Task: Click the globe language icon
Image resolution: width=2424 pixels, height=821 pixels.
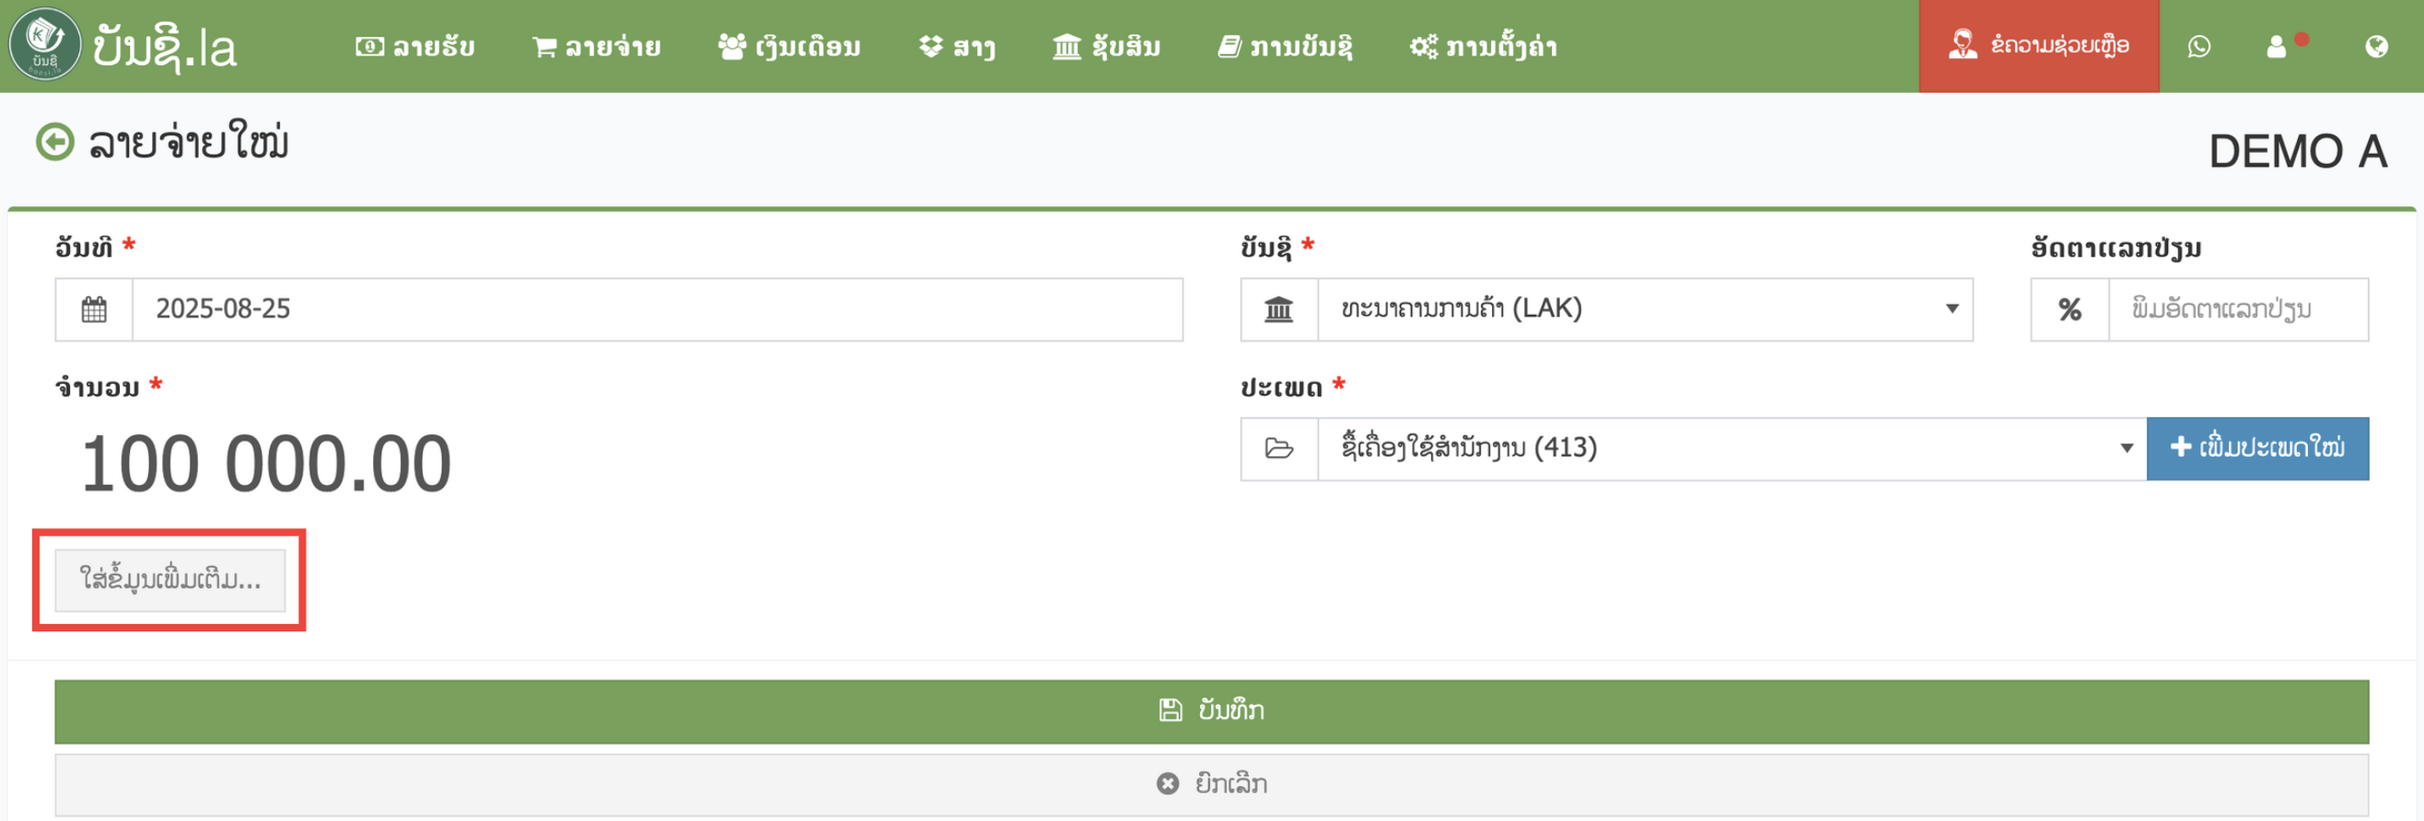Action: (2376, 46)
